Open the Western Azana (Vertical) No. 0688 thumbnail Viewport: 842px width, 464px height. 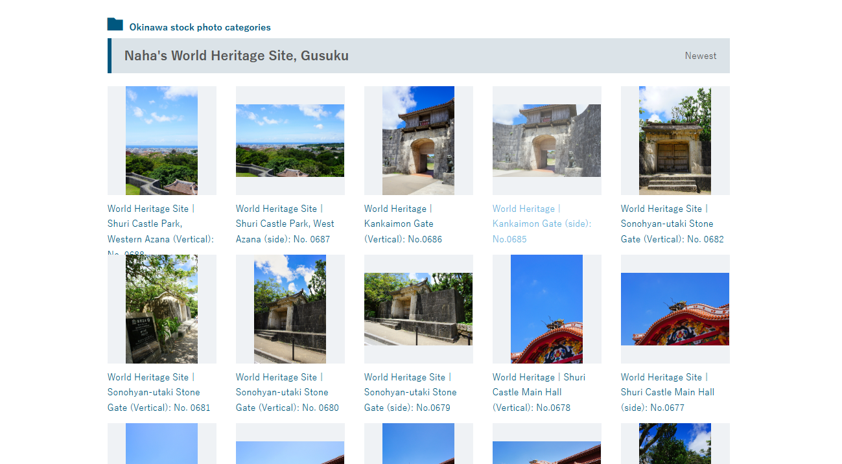click(x=162, y=141)
